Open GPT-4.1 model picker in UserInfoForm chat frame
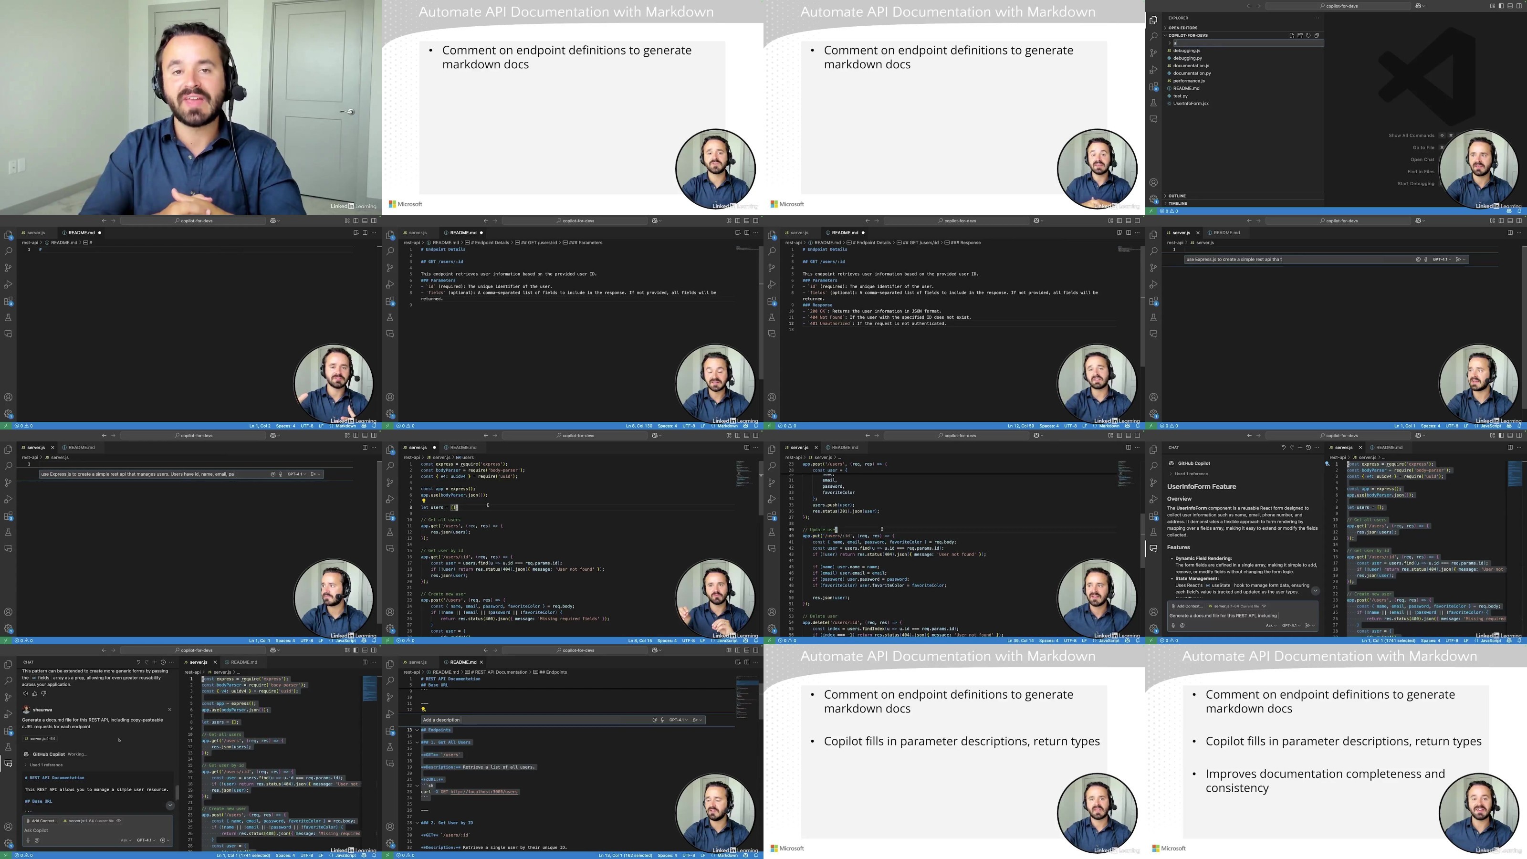 pyautogui.click(x=1291, y=626)
